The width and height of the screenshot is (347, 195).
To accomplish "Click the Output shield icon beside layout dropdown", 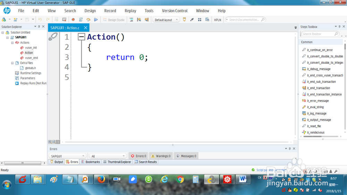I will click(x=184, y=20).
